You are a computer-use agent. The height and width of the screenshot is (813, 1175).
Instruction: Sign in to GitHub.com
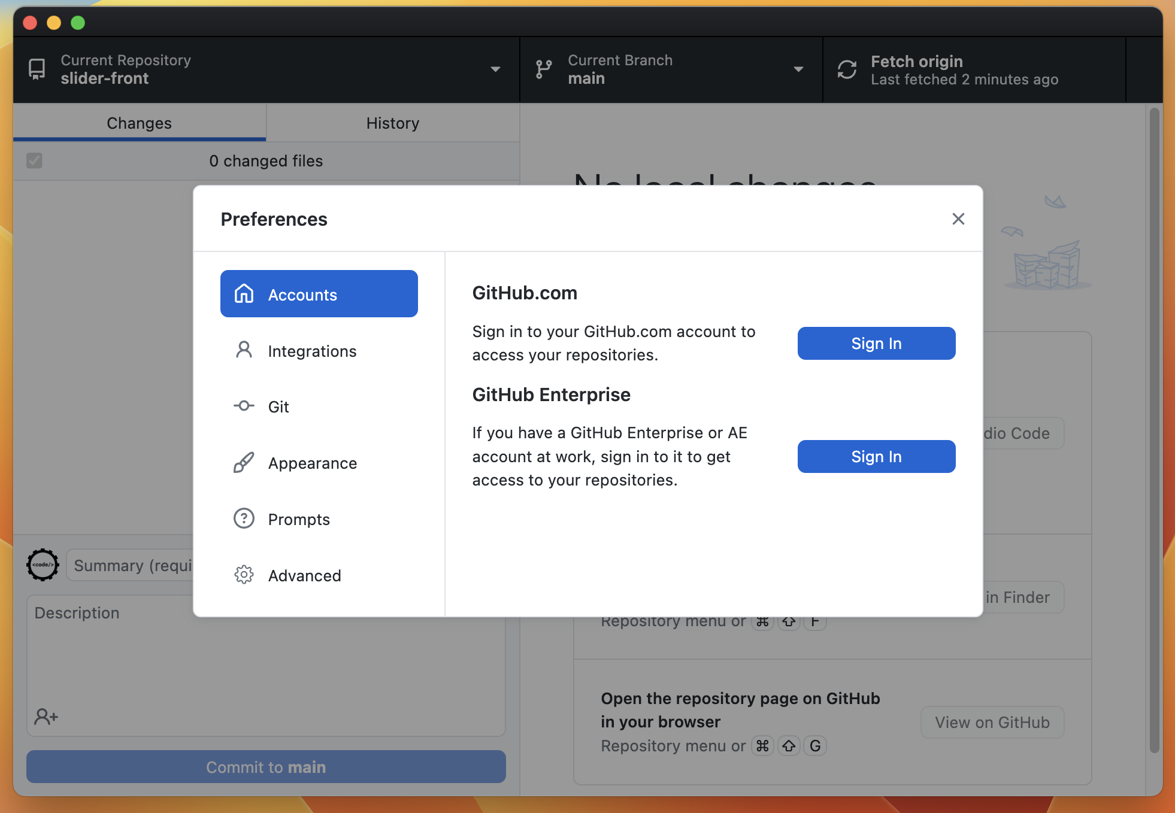click(x=876, y=343)
